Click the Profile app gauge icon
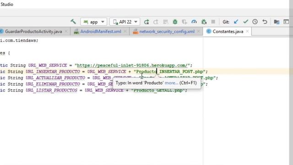The image size is (293, 165). [x=194, y=22]
